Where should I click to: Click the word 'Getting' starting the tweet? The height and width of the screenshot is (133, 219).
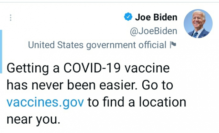pos(25,68)
